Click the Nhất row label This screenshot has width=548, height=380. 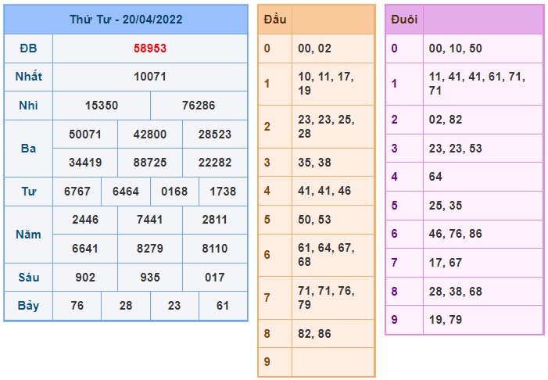point(28,77)
